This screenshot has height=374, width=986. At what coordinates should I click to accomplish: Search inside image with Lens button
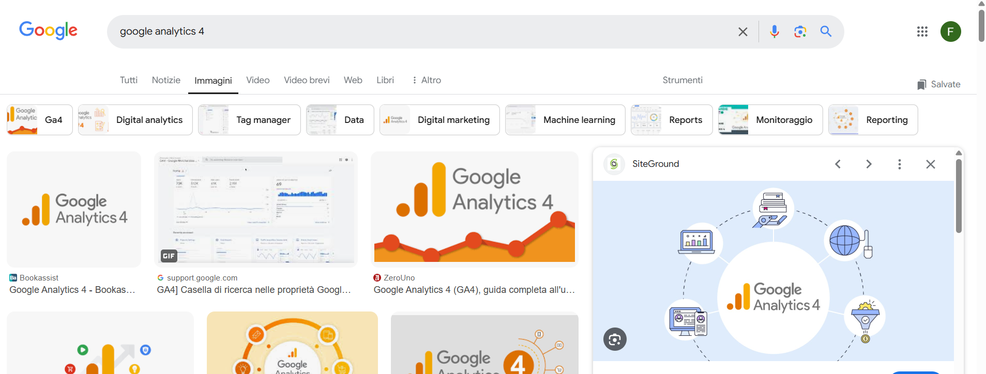click(x=615, y=339)
